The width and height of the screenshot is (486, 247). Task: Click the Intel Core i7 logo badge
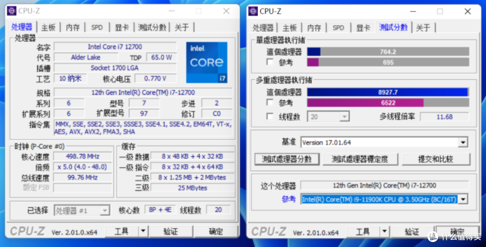pos(207,63)
